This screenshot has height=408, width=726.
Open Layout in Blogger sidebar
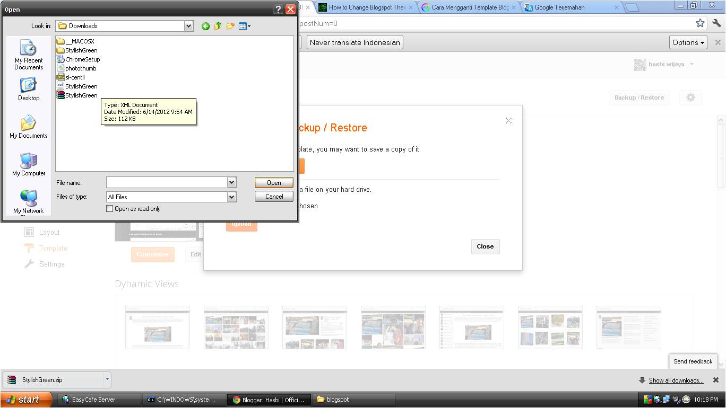[x=42, y=233]
